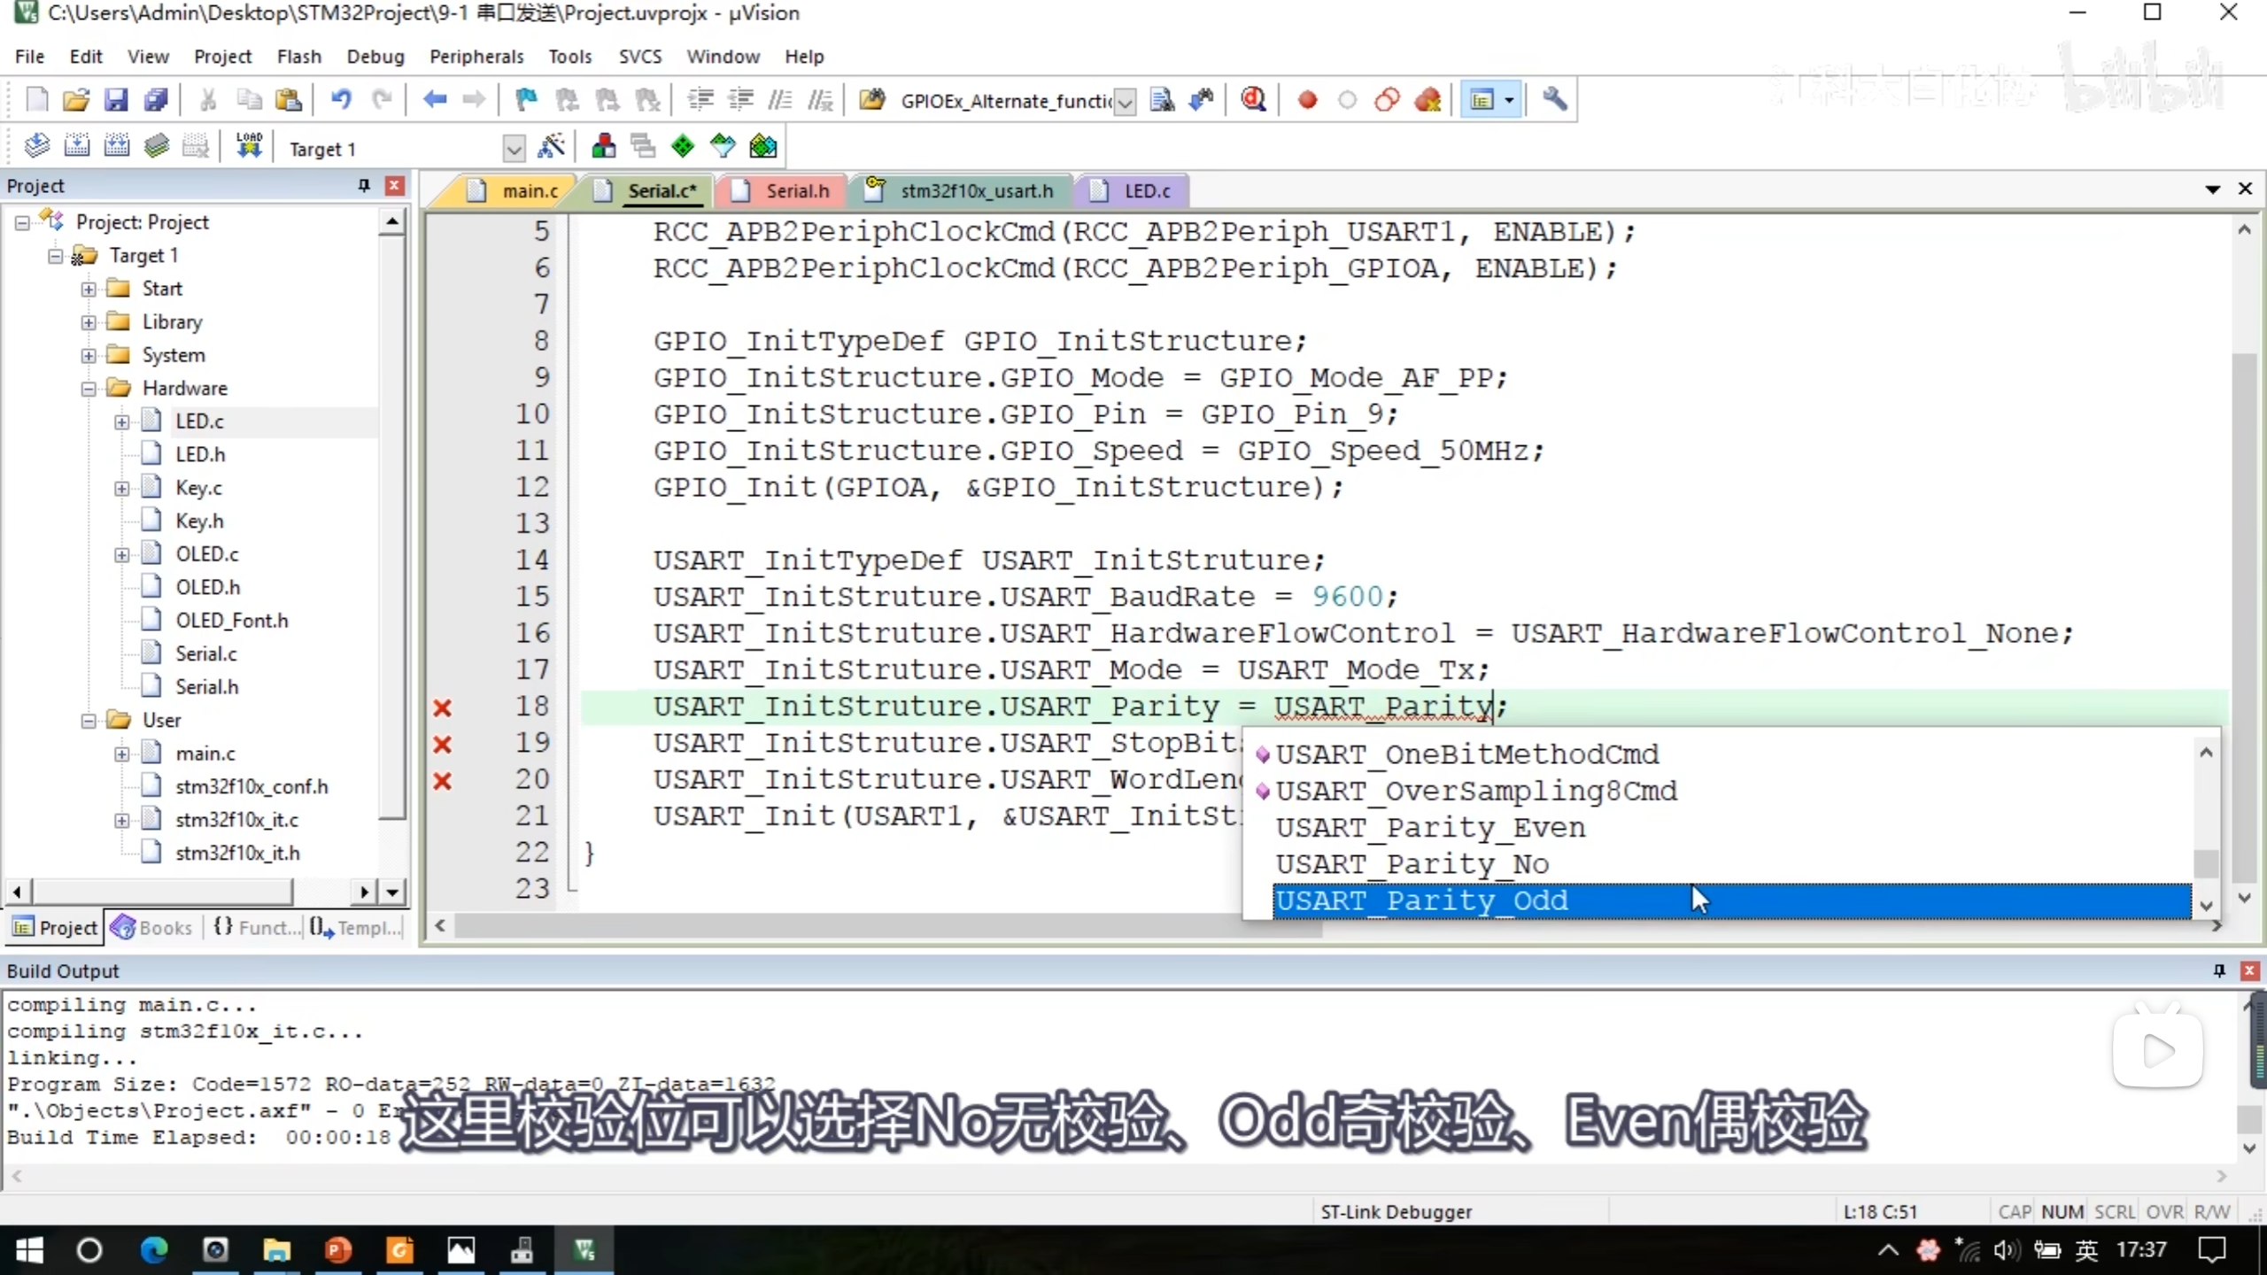Click the Download LOAD icon
The width and height of the screenshot is (2267, 1275).
249,147
